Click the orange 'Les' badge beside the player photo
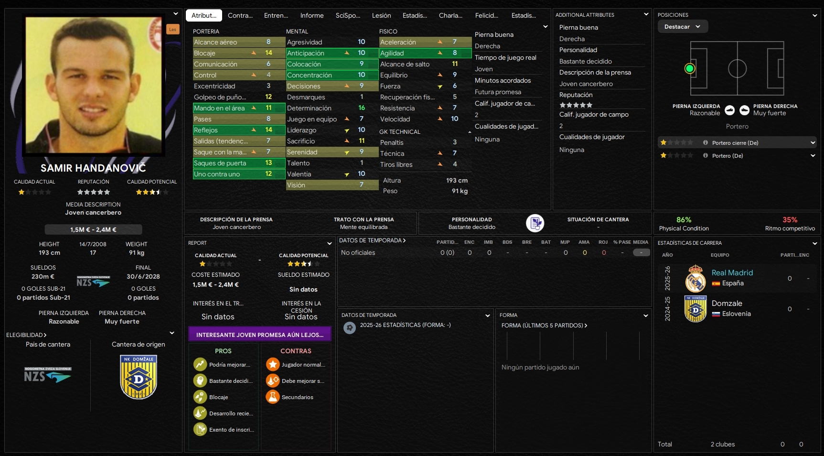The height and width of the screenshot is (456, 824). (172, 30)
